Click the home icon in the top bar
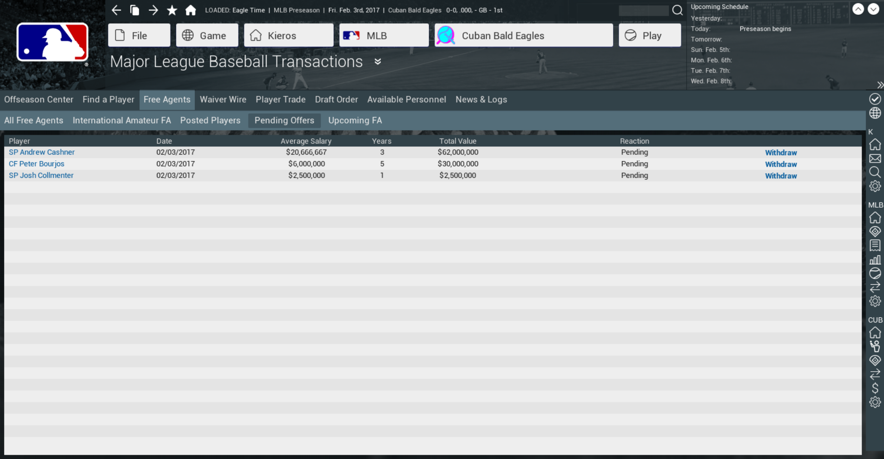 coord(191,10)
